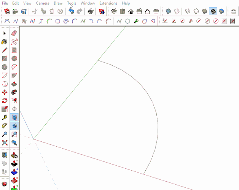Click the Push Pull icon with gear
Screen dimensions: 239x190
[14, 155]
